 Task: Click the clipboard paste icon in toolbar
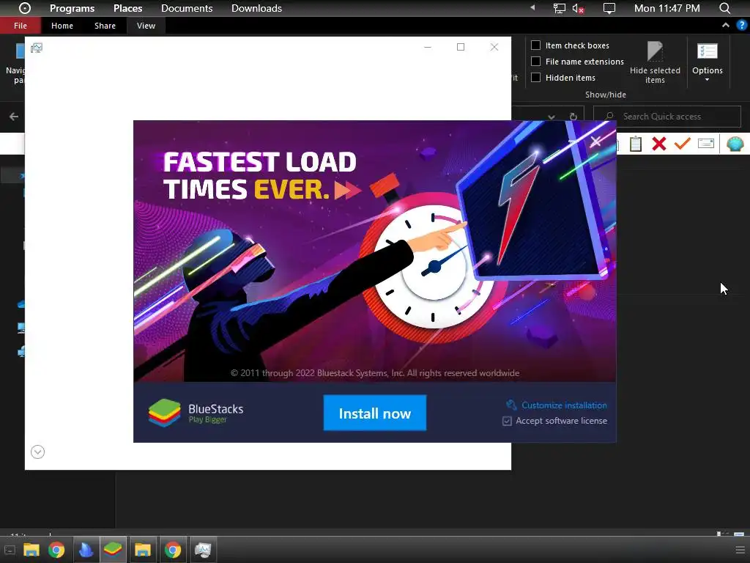point(635,144)
